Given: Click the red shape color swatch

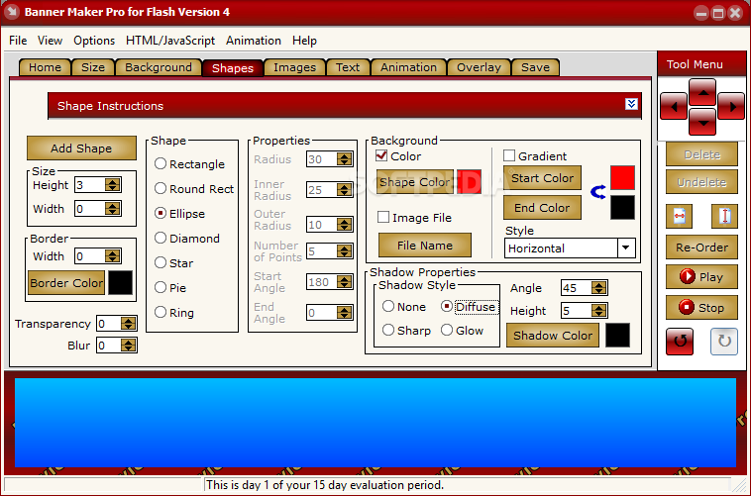Looking at the screenshot, I should click(x=469, y=182).
